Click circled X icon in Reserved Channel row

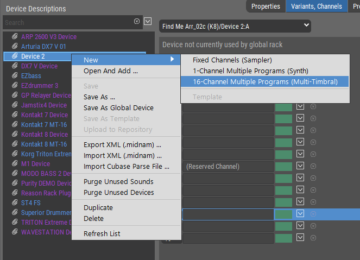(313, 166)
